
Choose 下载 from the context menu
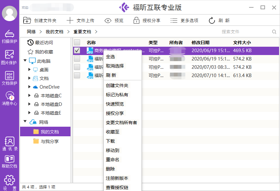[110, 141]
